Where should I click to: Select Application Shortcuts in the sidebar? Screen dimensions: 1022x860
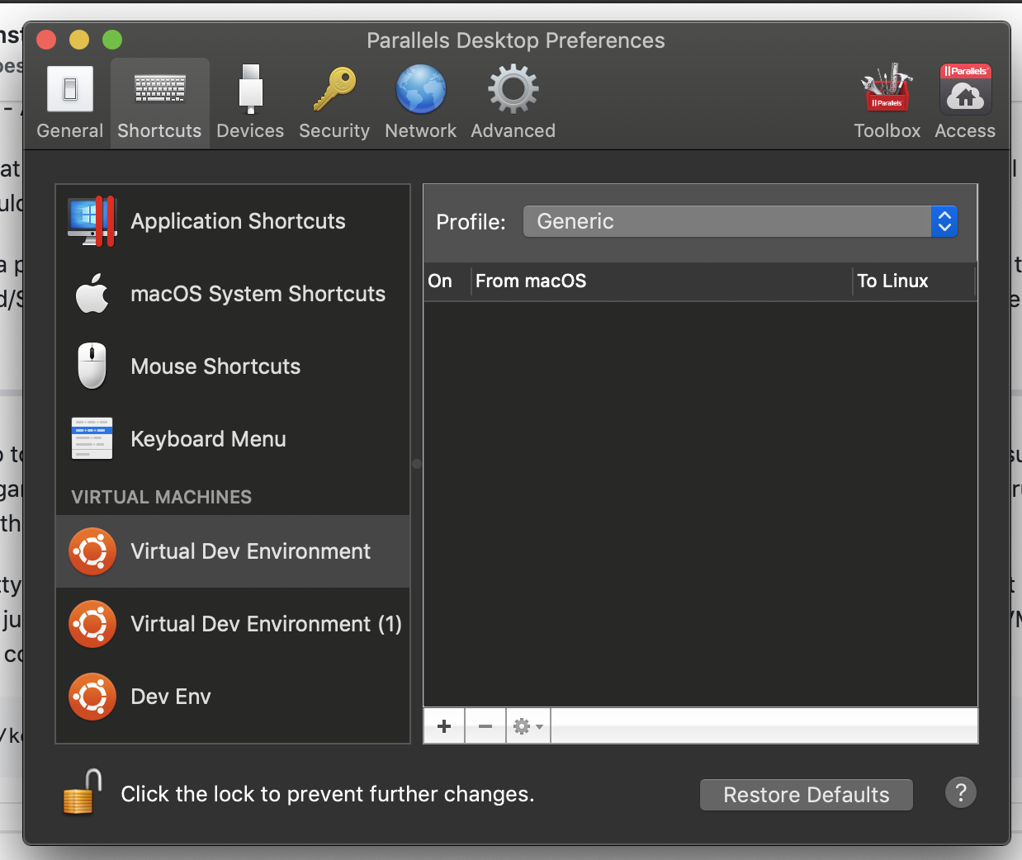coord(233,221)
